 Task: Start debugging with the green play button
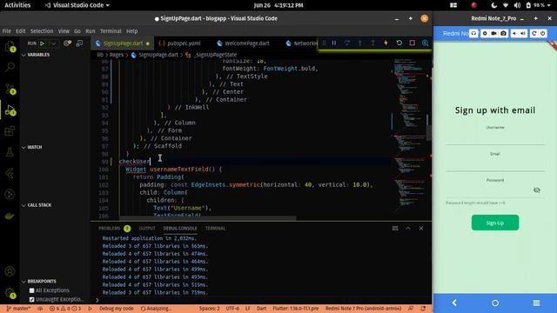[42, 43]
